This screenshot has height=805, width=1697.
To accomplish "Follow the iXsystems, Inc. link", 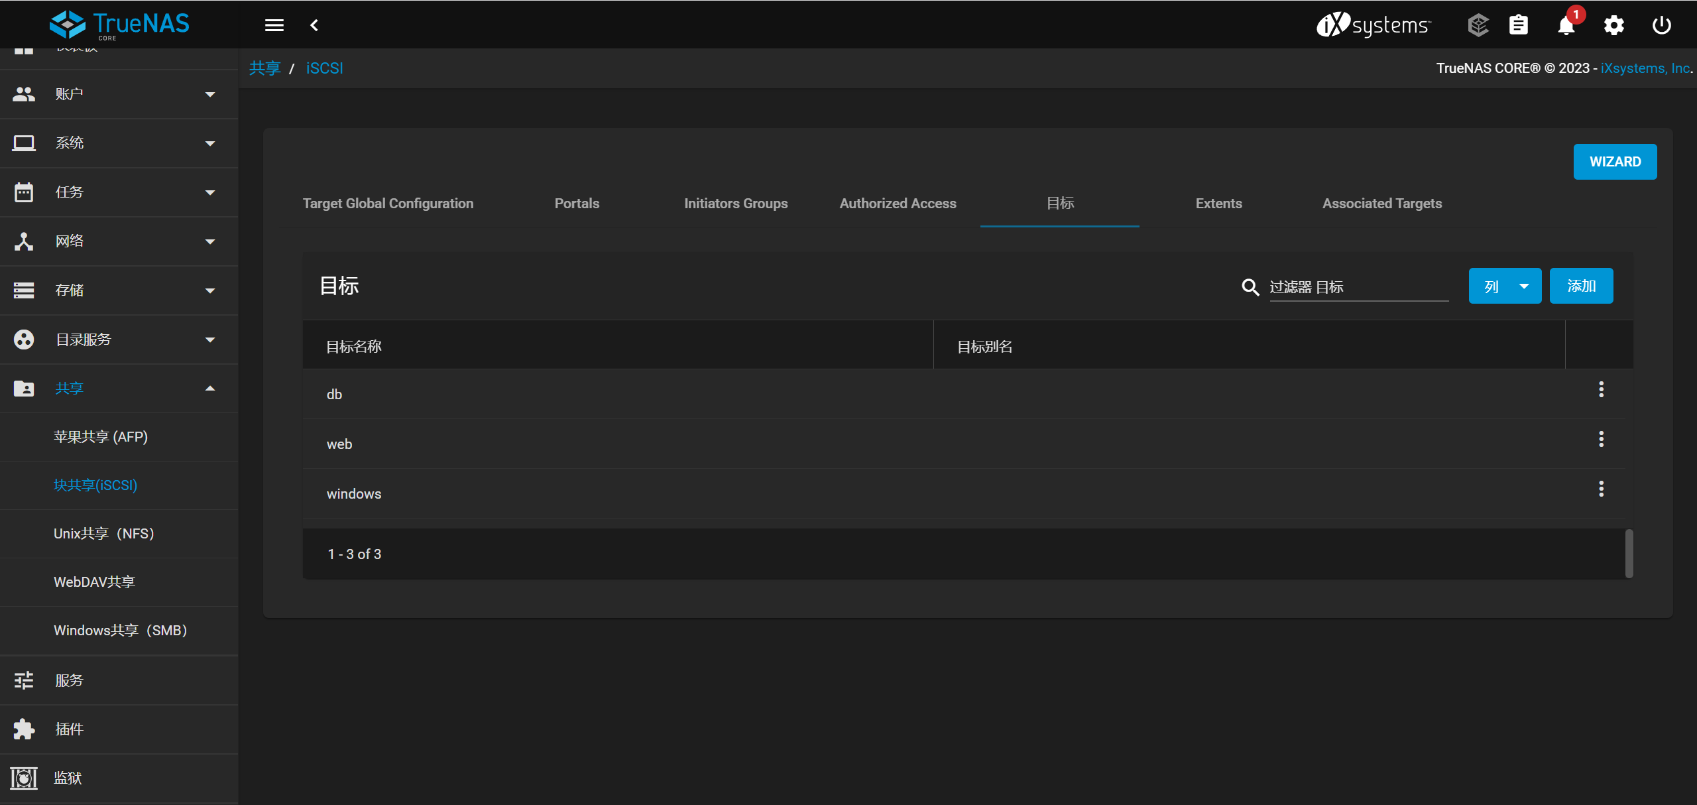I will click(x=1645, y=68).
